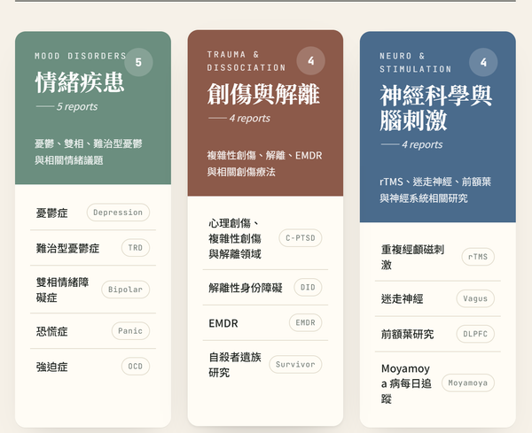
Task: Click the EMDR tag pill badge
Action: (305, 322)
